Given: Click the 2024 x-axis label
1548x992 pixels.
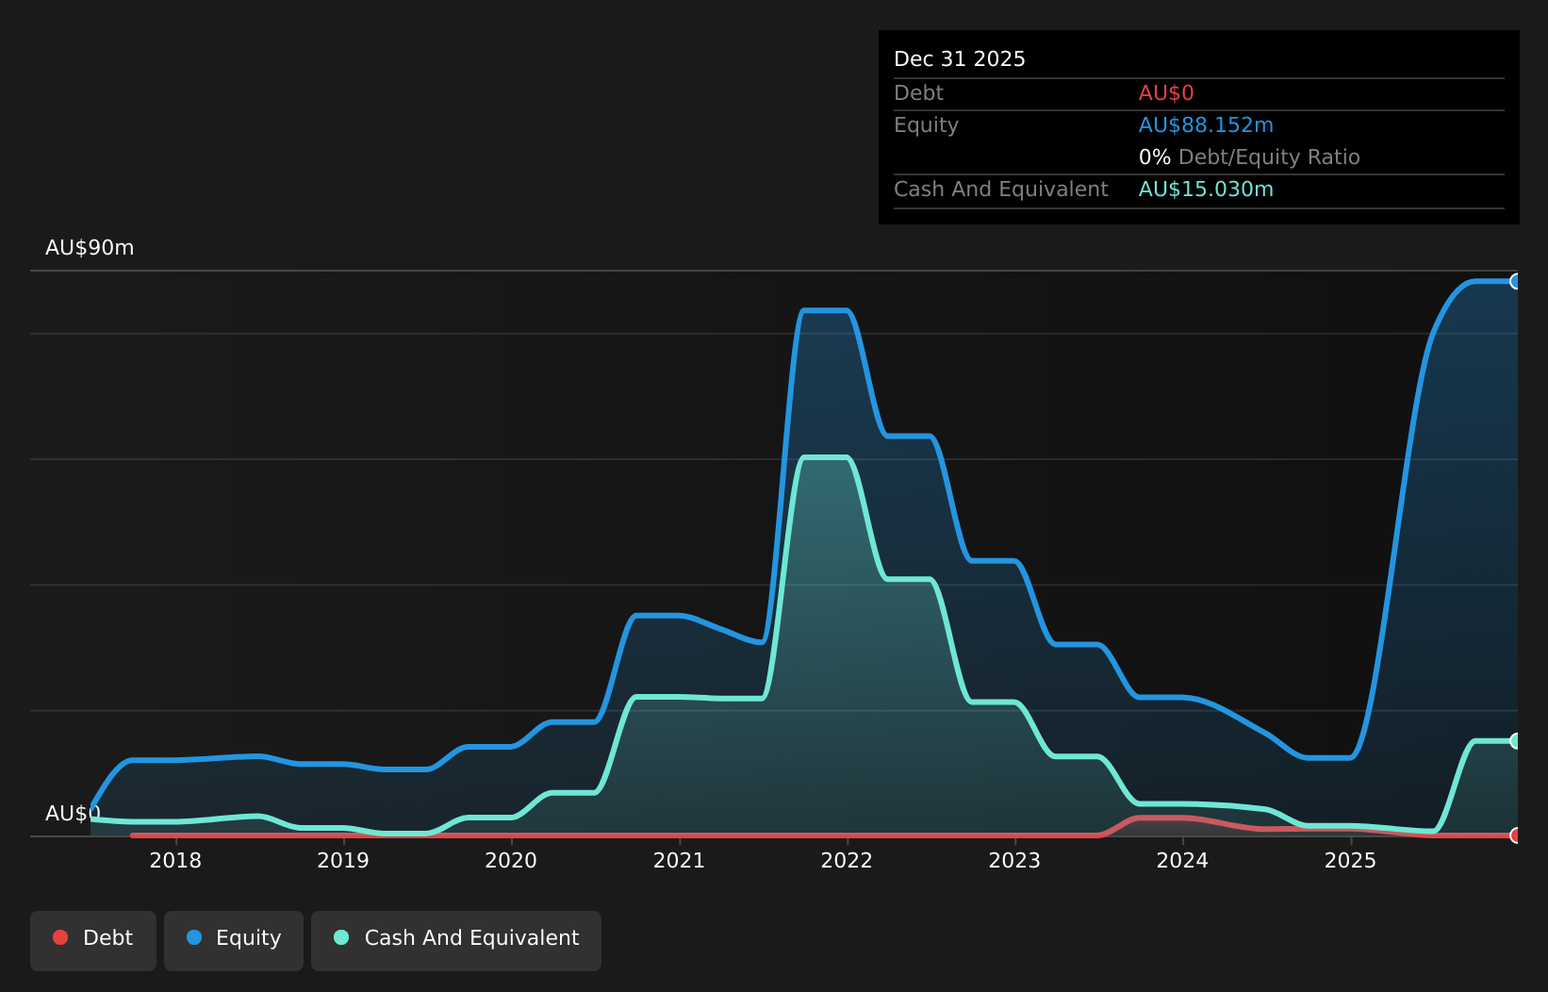Looking at the screenshot, I should tap(1182, 861).
